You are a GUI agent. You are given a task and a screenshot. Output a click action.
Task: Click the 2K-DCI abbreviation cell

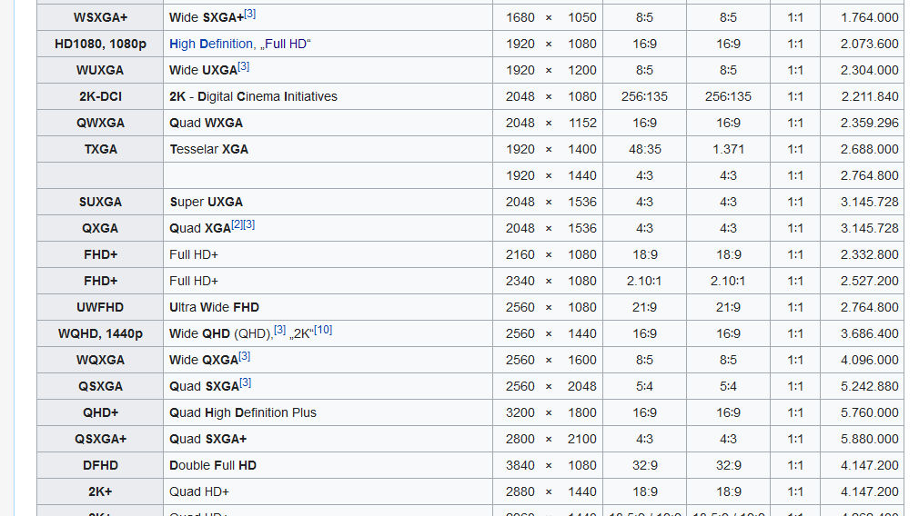point(100,96)
